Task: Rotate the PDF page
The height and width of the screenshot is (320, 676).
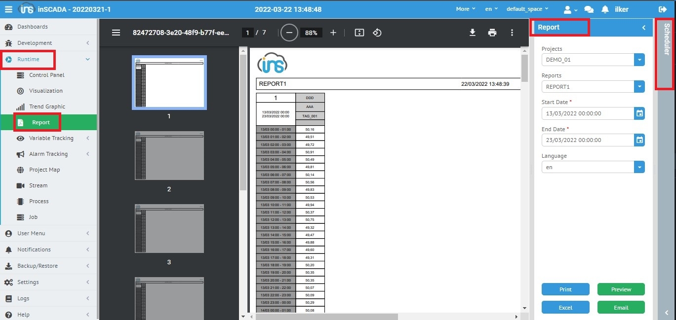Action: (377, 33)
